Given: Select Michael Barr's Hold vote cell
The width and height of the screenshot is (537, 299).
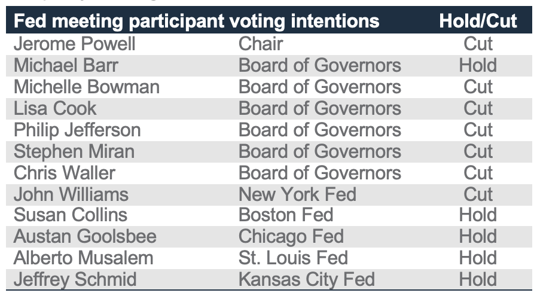Looking at the screenshot, I should (478, 65).
